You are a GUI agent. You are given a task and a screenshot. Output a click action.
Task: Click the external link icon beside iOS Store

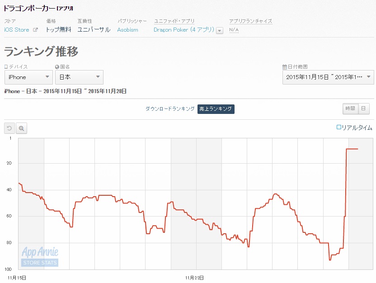35,30
